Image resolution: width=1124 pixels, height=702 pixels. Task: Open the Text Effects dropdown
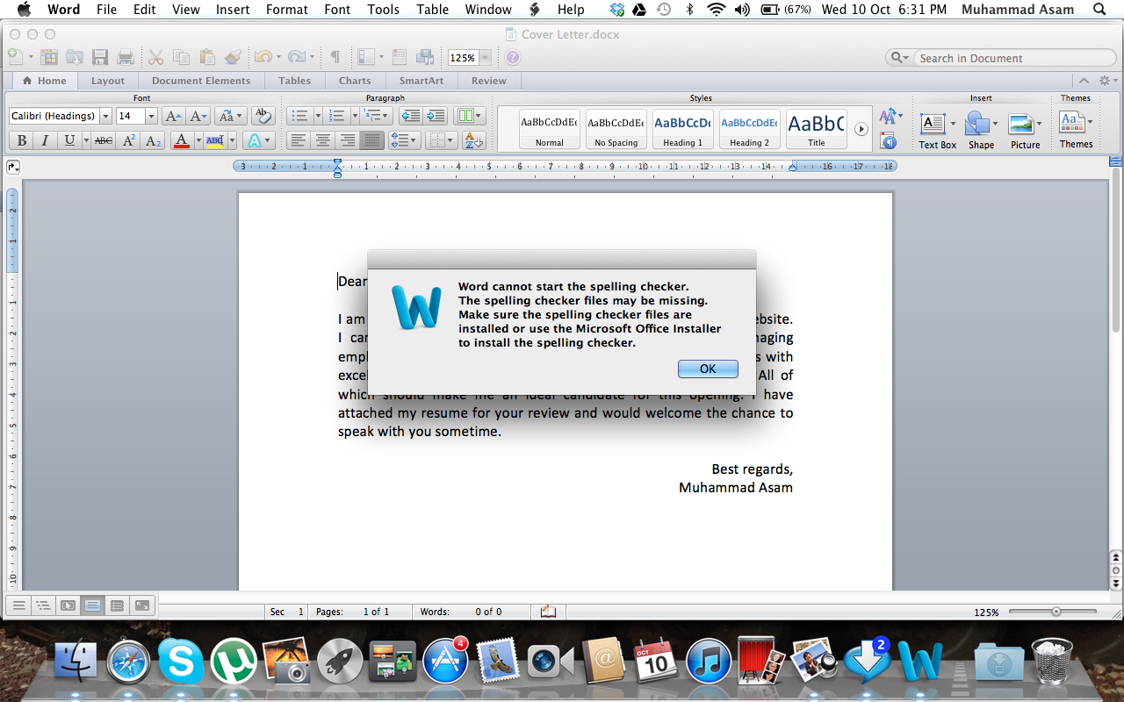pos(258,140)
